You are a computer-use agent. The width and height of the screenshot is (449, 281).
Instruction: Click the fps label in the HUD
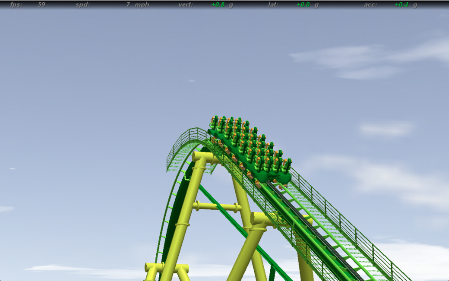pos(16,4)
